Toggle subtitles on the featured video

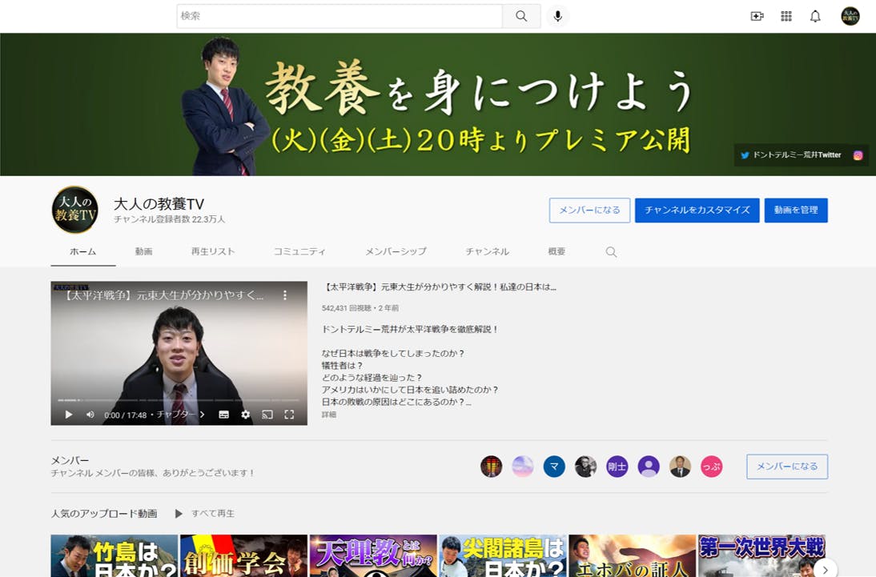tap(224, 415)
